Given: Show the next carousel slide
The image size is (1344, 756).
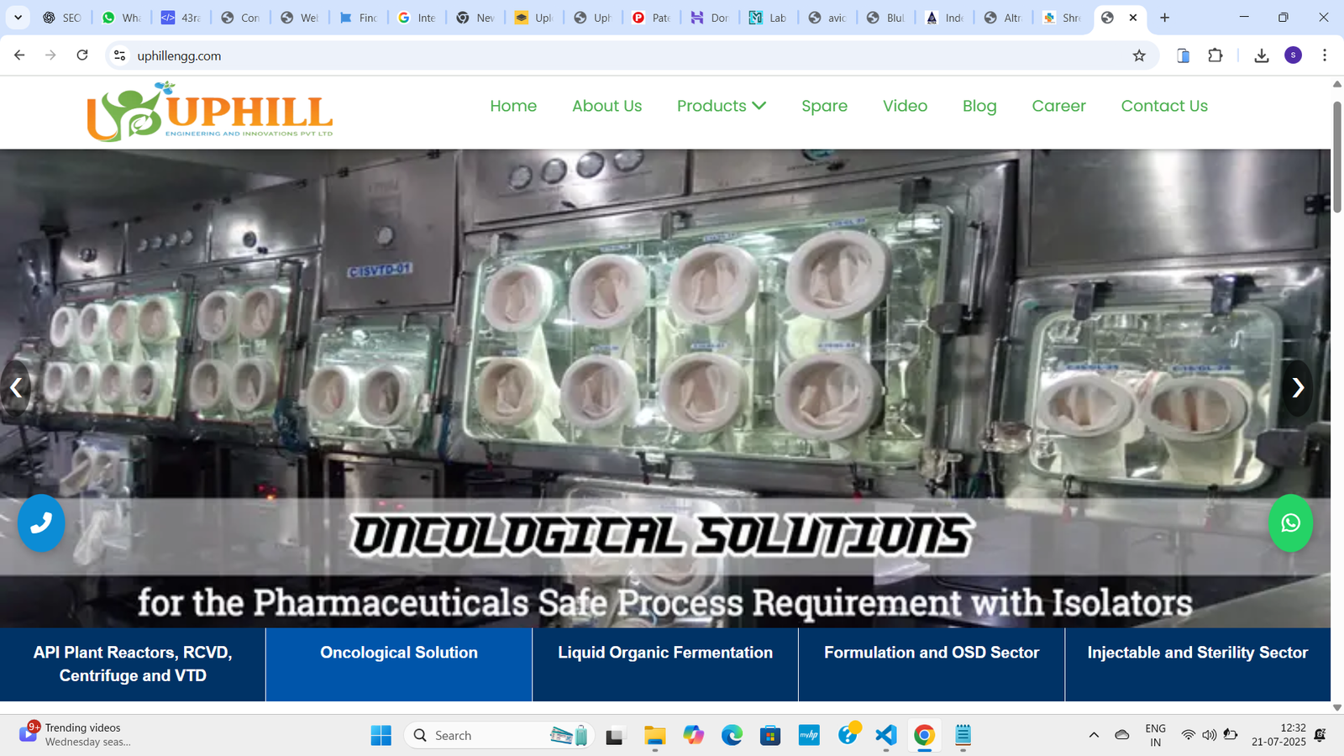Looking at the screenshot, I should (1298, 387).
